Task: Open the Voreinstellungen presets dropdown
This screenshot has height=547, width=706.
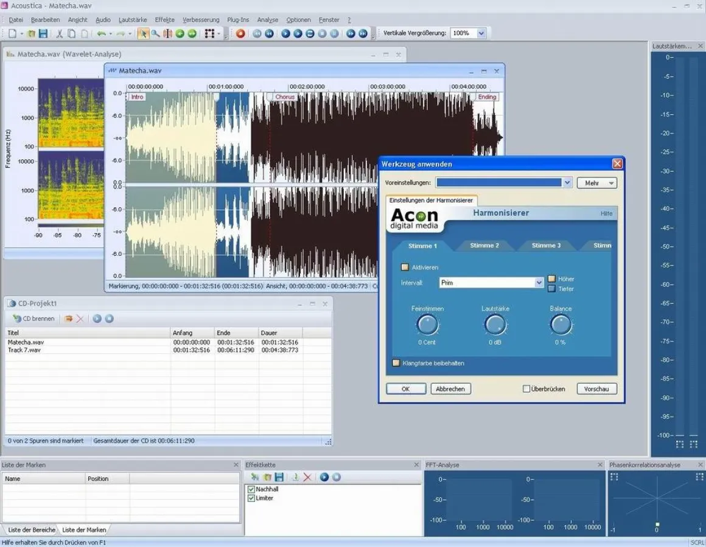Action: coord(567,182)
